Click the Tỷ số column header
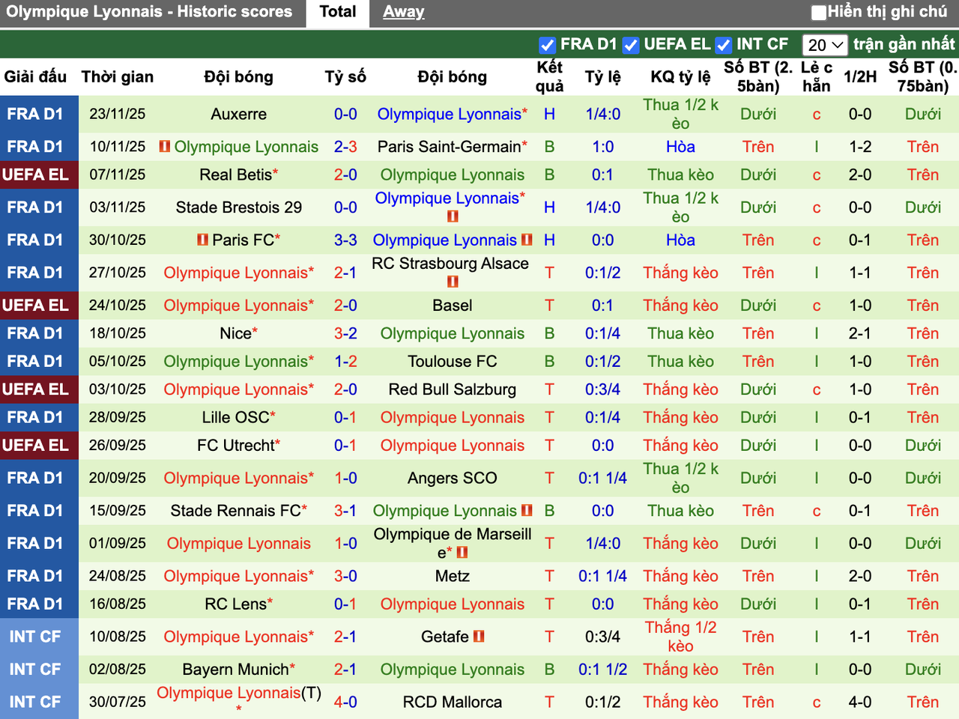 [x=345, y=77]
